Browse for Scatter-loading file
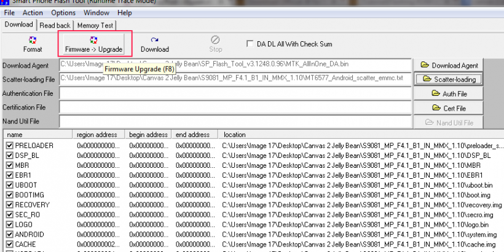This screenshot has width=504, height=252. (x=448, y=79)
